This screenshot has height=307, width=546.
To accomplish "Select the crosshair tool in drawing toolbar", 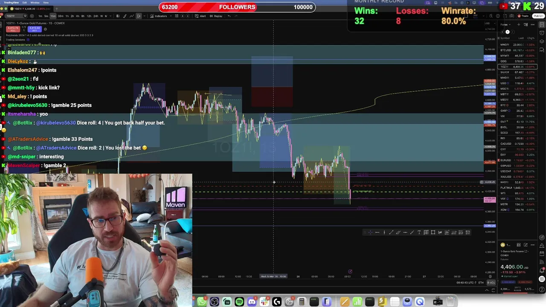I will pyautogui.click(x=370, y=232).
